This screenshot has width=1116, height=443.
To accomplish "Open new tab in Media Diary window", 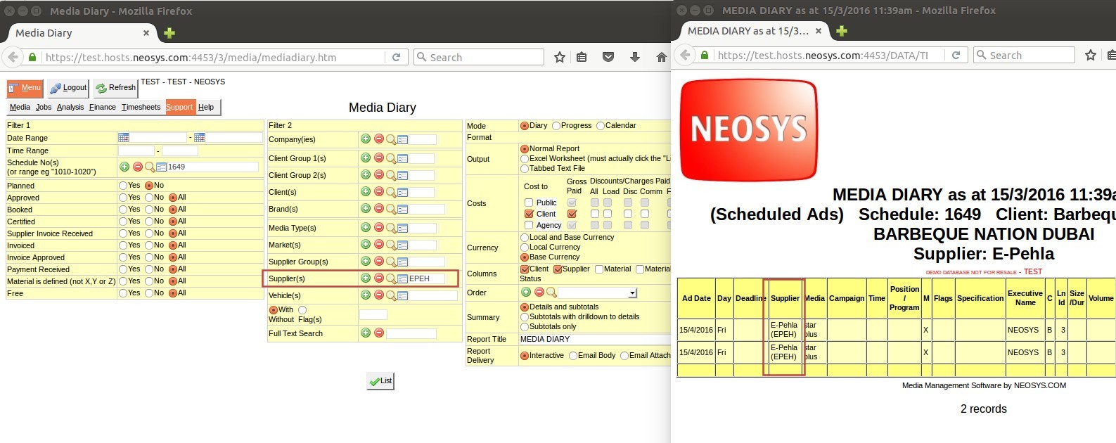I will (x=169, y=33).
